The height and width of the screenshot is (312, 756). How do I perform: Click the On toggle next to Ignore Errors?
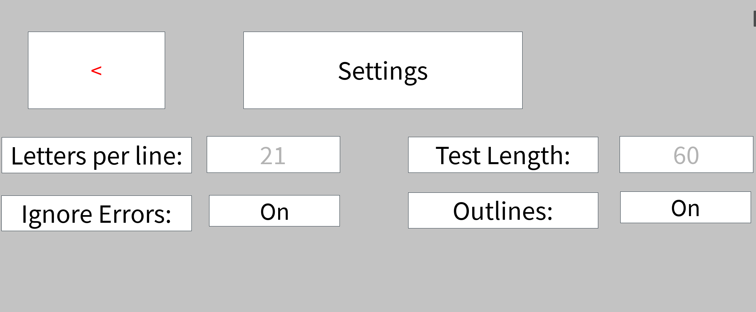tap(274, 210)
